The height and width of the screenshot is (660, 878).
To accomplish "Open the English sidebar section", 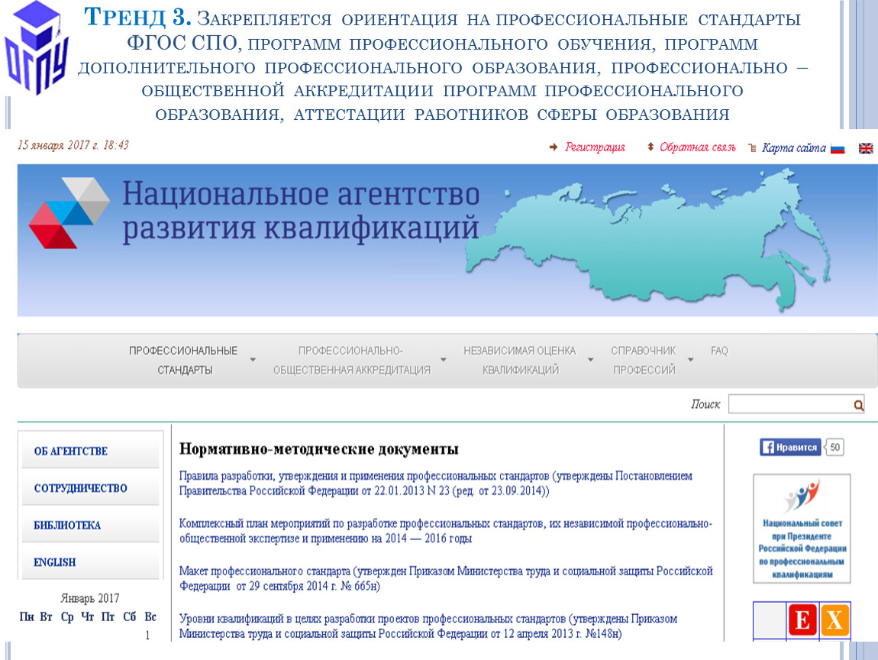I will 90,562.
